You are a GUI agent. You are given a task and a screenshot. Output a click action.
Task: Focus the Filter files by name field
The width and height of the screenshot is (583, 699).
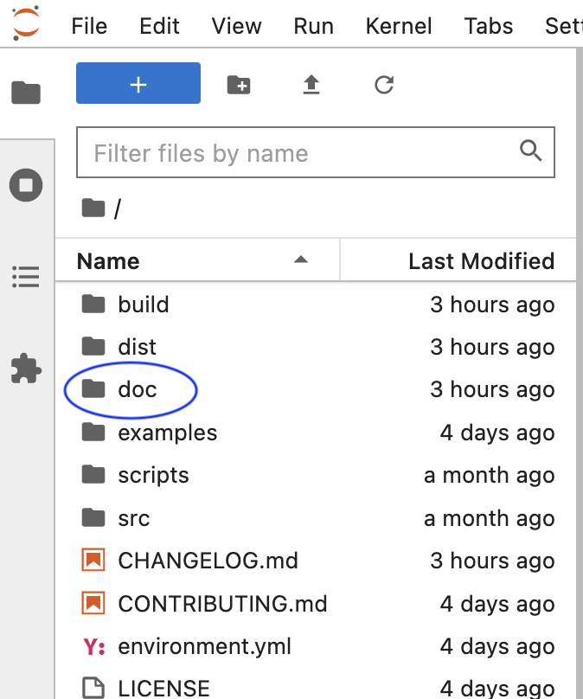[316, 152]
